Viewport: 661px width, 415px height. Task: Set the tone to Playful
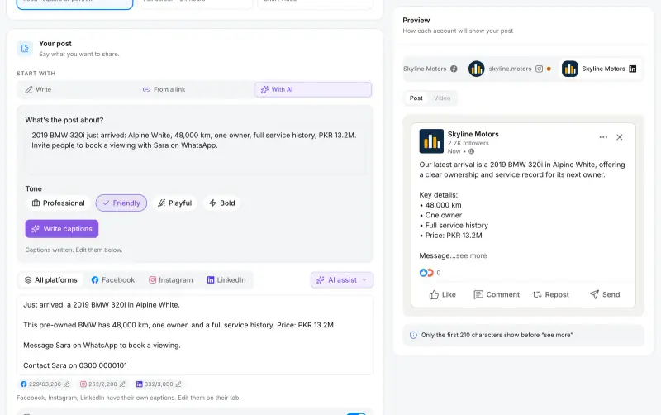pyautogui.click(x=174, y=203)
